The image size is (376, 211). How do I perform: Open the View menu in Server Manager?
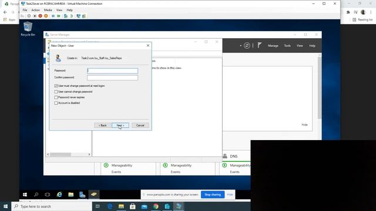300,46
